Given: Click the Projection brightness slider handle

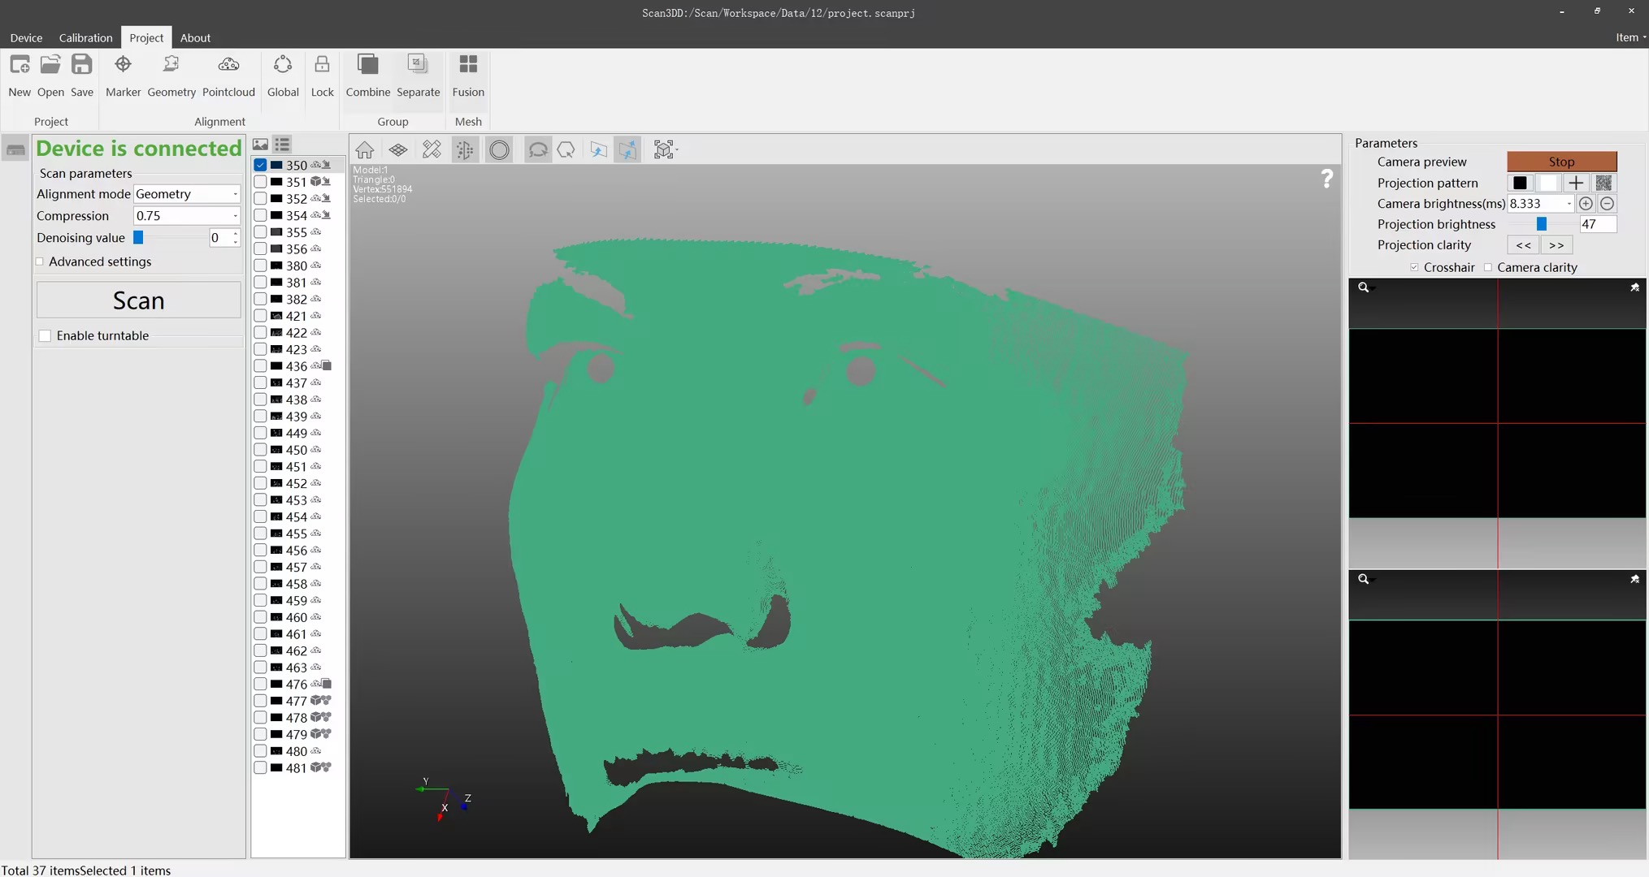Looking at the screenshot, I should [1542, 224].
